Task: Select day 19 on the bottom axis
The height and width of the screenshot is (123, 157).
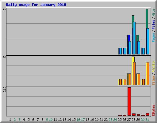Action: click(92, 120)
